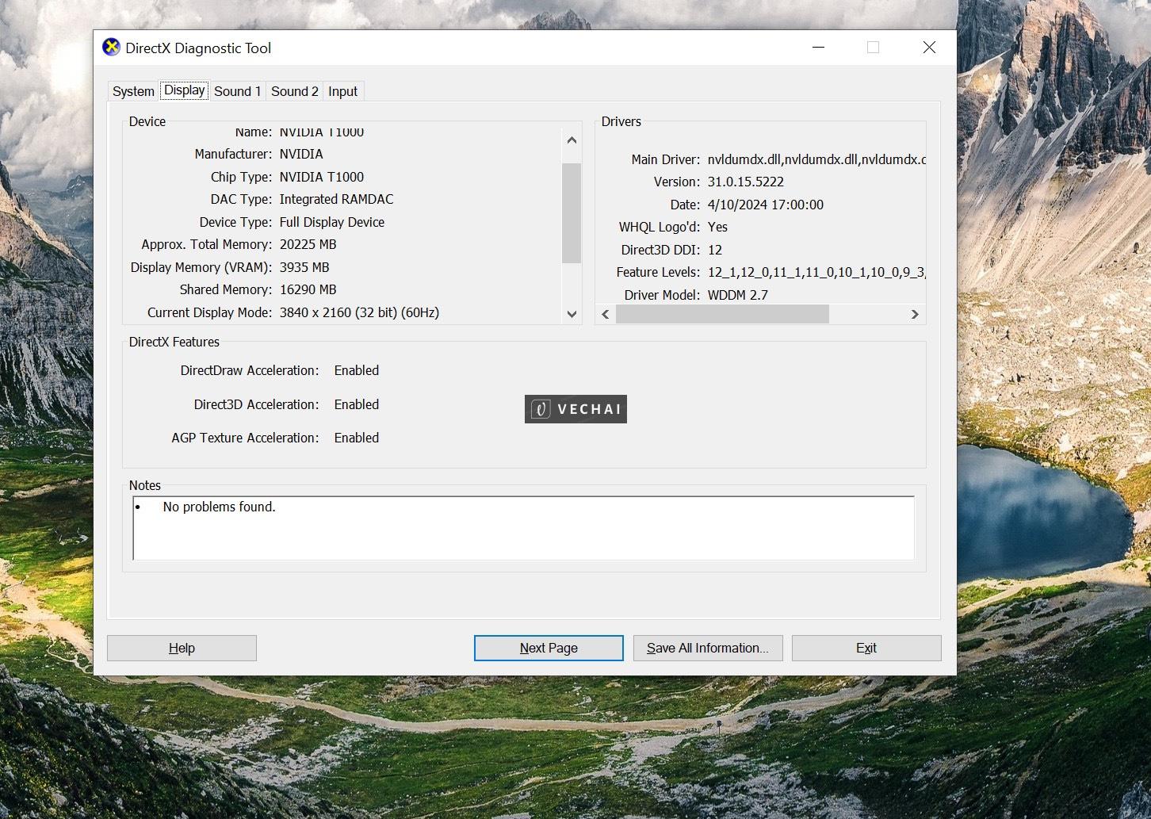1151x819 pixels.
Task: Click Save All Information button
Action: [708, 648]
